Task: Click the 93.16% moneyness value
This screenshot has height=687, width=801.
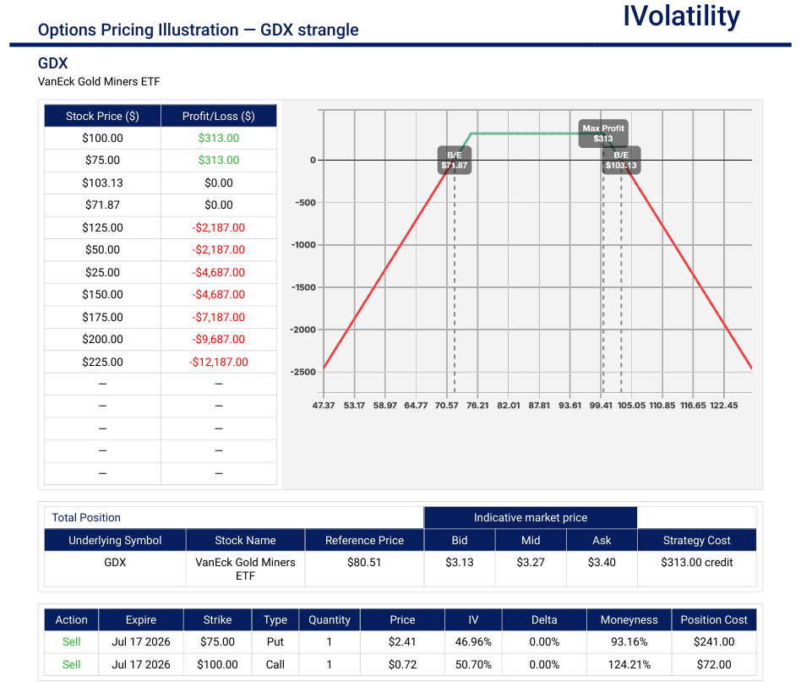Action: 629,641
